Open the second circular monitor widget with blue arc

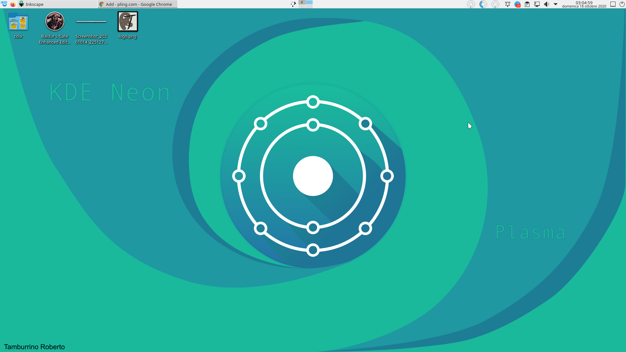(483, 4)
